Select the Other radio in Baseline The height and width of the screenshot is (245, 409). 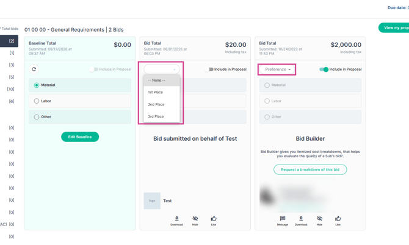pos(37,117)
